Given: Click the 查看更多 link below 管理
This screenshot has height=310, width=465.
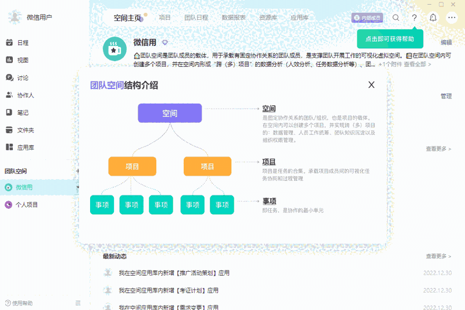Looking at the screenshot, I should click(438, 149).
